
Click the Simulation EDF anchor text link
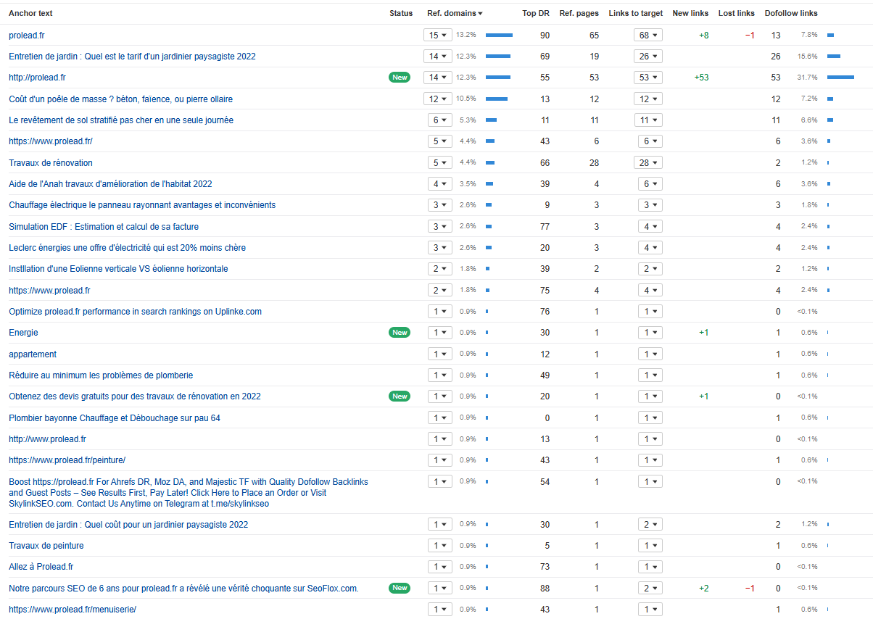tap(104, 227)
